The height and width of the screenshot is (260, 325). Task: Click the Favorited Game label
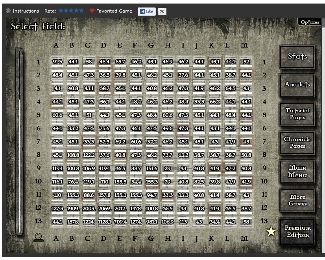click(x=114, y=11)
